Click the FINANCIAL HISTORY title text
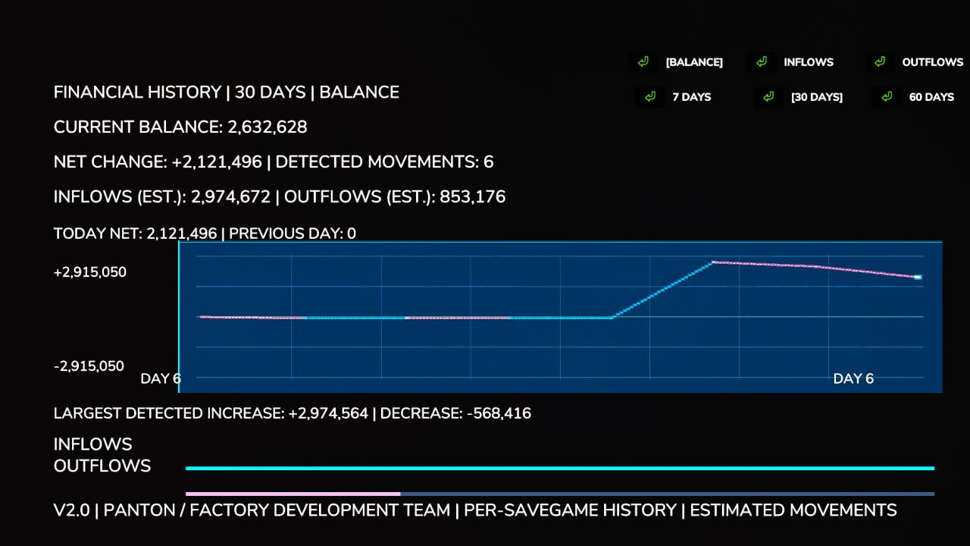 pyautogui.click(x=227, y=93)
